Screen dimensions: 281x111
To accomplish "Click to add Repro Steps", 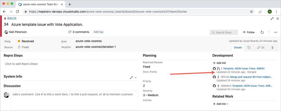I will pyautogui.click(x=21, y=64).
